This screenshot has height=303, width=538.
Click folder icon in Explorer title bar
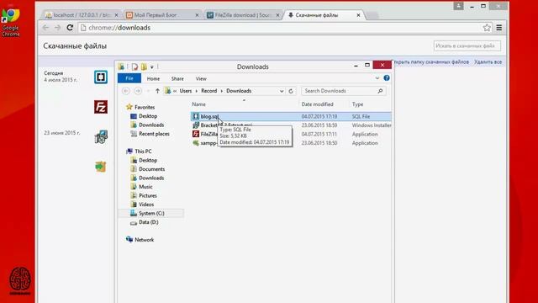coord(121,66)
